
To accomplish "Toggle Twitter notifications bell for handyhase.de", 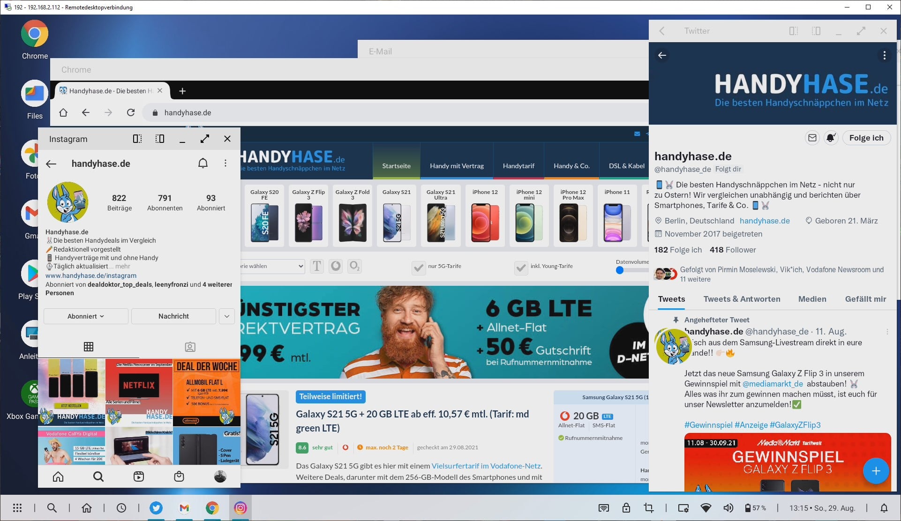I will pyautogui.click(x=831, y=138).
